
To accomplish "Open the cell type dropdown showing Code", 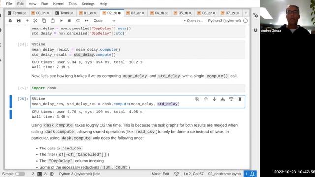I will click(104, 21).
